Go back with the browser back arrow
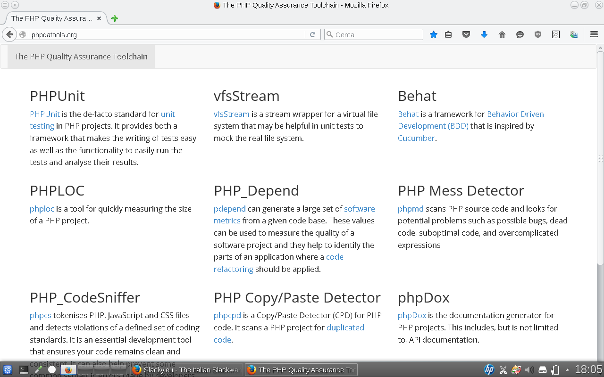This screenshot has width=604, height=377. coord(9,34)
